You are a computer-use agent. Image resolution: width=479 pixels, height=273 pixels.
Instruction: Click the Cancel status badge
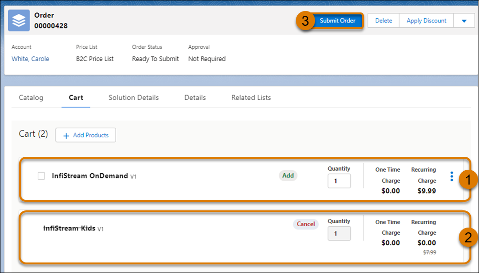pos(305,224)
